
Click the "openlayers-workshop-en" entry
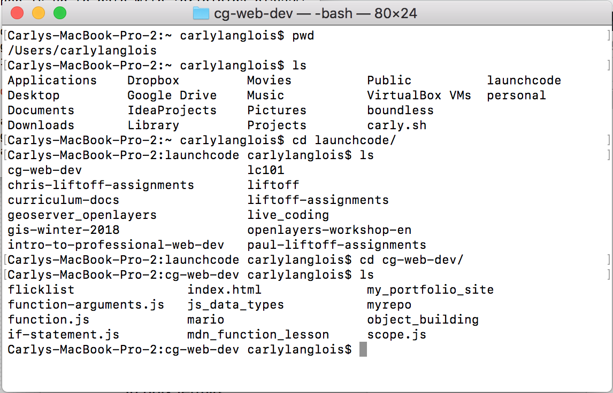[x=329, y=230]
